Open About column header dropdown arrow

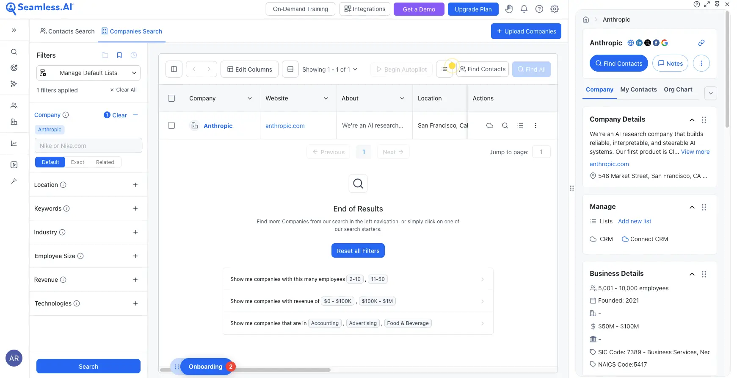(402, 98)
